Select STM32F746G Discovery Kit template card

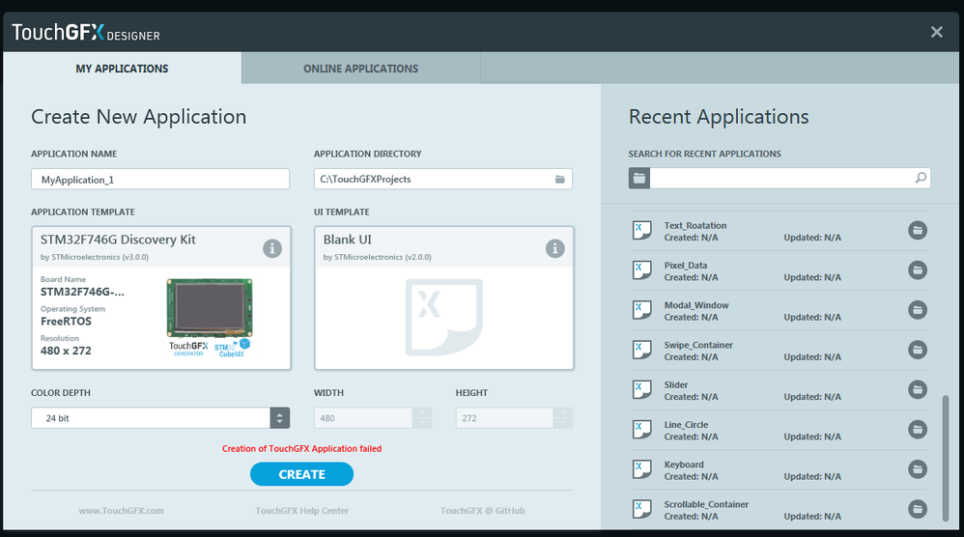161,298
